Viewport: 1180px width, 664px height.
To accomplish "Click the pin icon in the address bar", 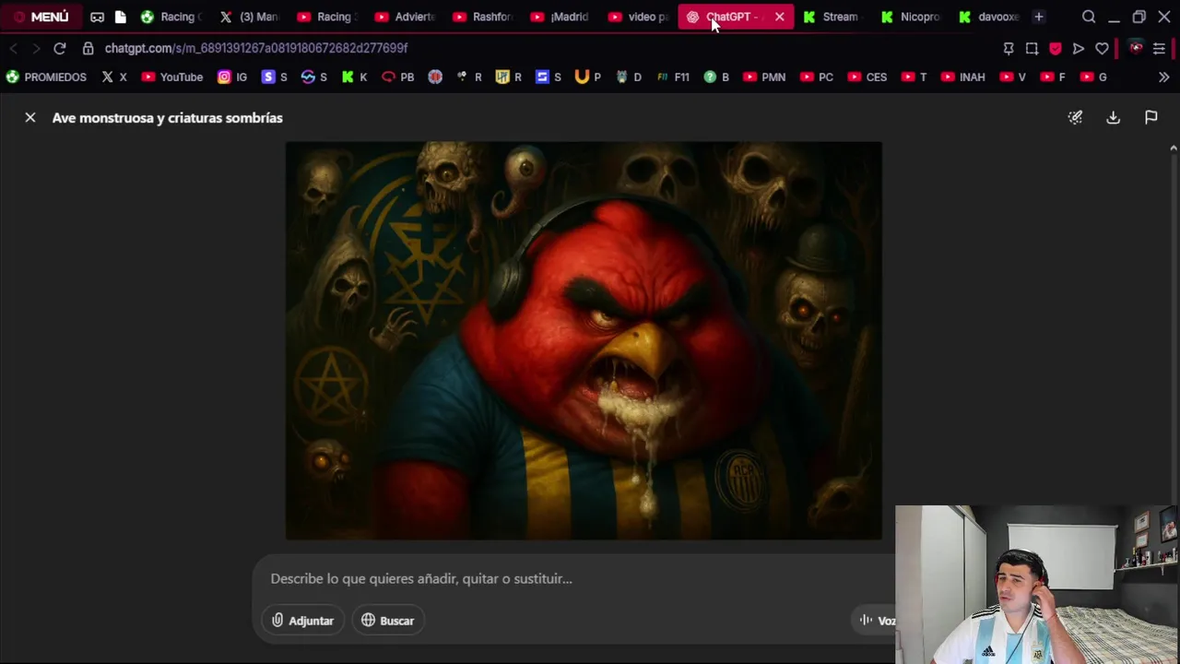I will click(1009, 48).
